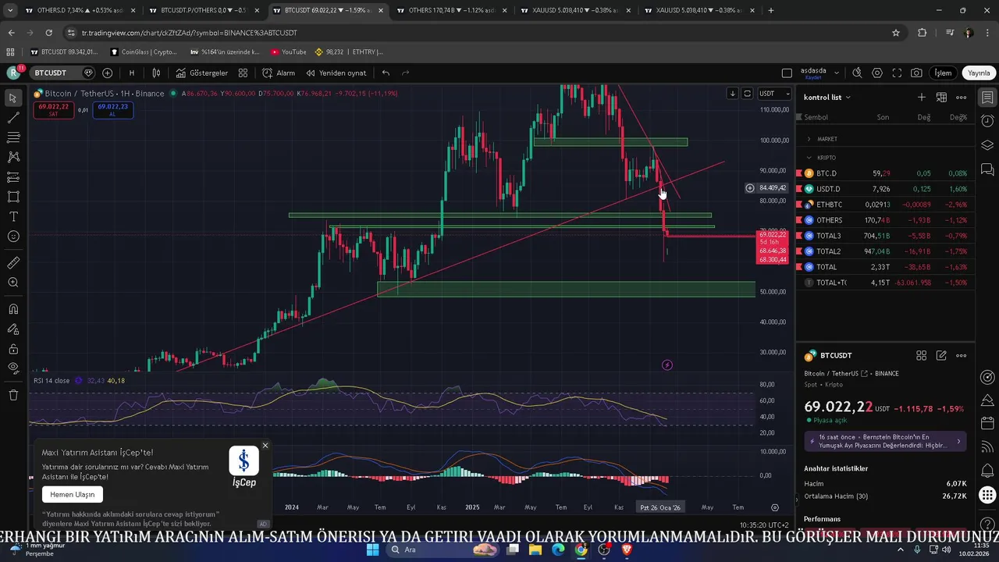The width and height of the screenshot is (999, 562).
Task: Open the quick search lightning icon
Action: [857, 73]
